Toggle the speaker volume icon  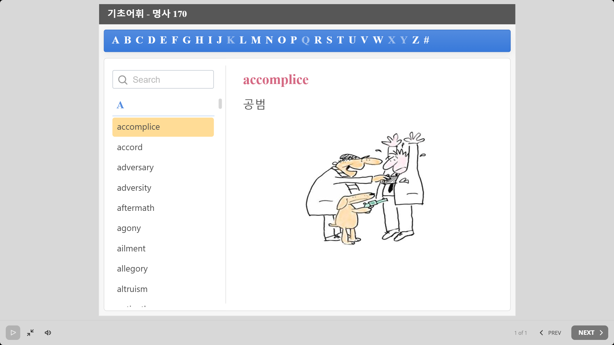point(48,333)
